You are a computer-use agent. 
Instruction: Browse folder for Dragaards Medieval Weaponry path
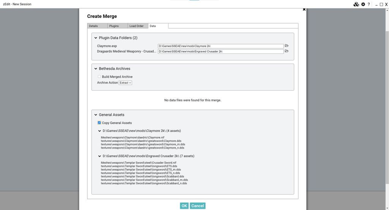click(287, 51)
